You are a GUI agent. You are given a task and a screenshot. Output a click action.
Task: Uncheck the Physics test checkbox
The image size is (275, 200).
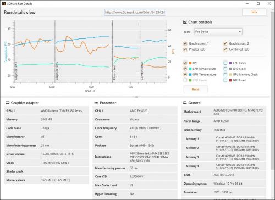click(185, 49)
